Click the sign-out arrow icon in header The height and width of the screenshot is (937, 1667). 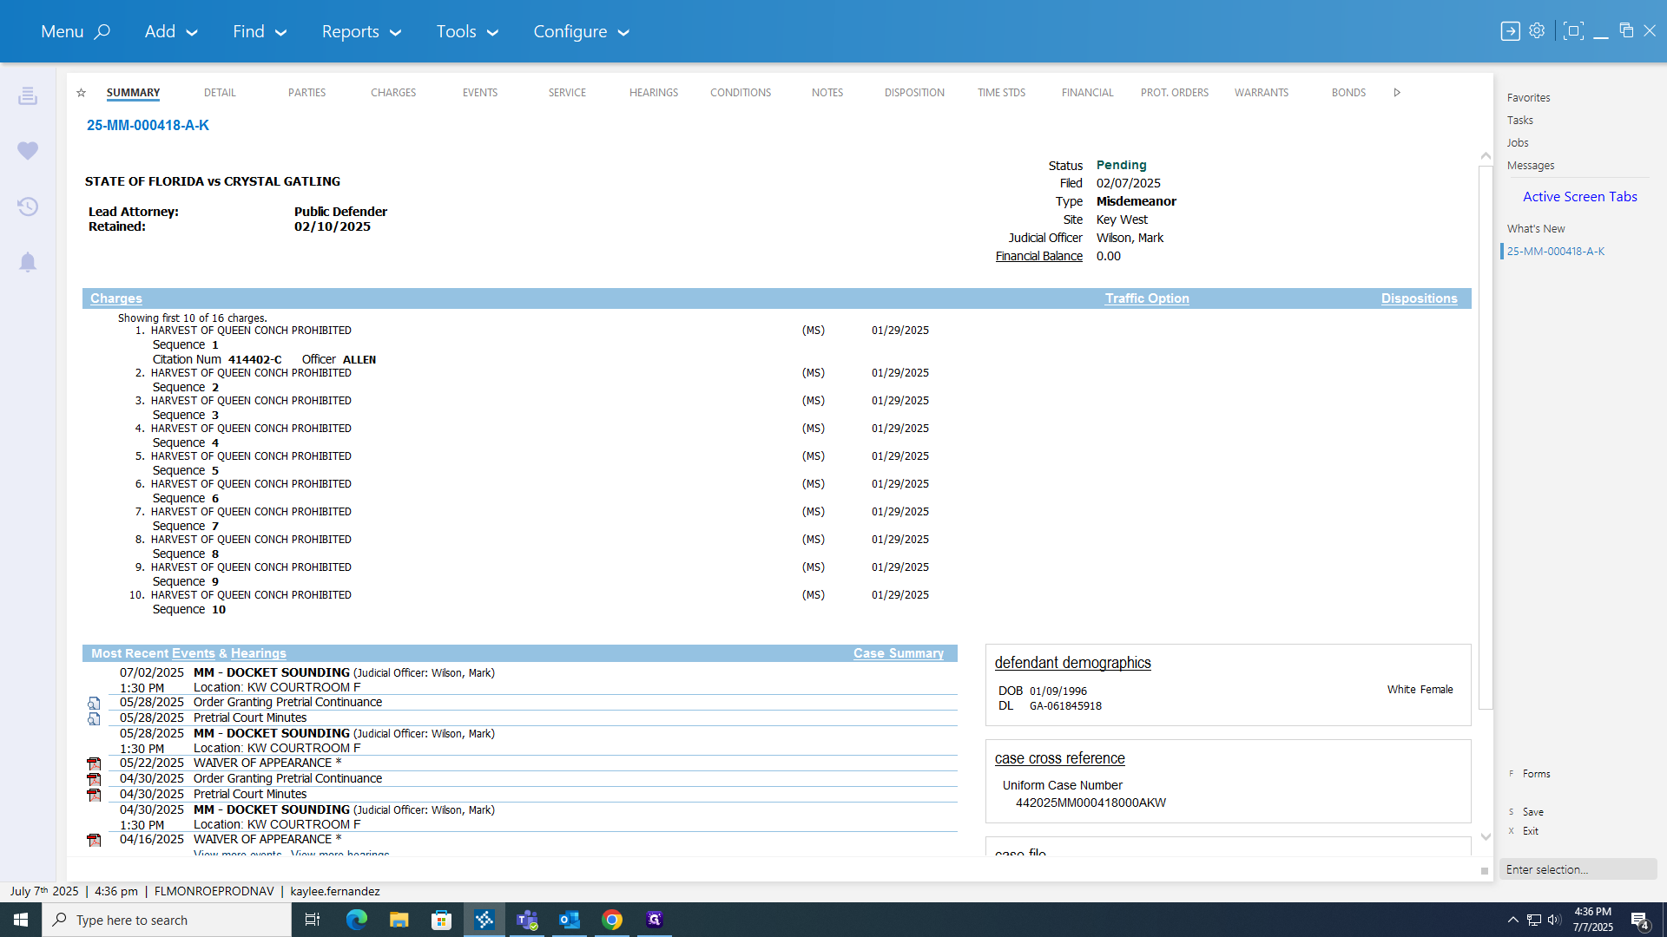1511,31
